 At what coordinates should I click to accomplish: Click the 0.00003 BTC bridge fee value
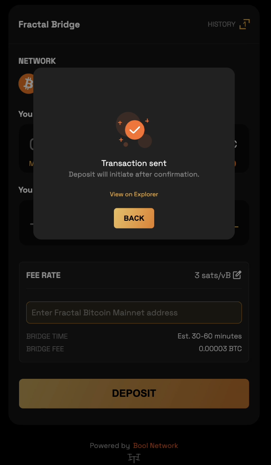(x=220, y=348)
